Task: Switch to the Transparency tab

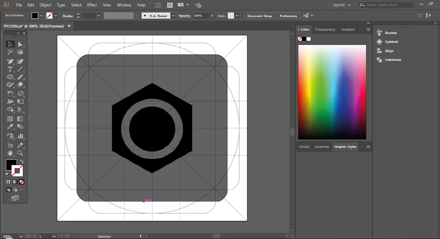Action: click(325, 30)
